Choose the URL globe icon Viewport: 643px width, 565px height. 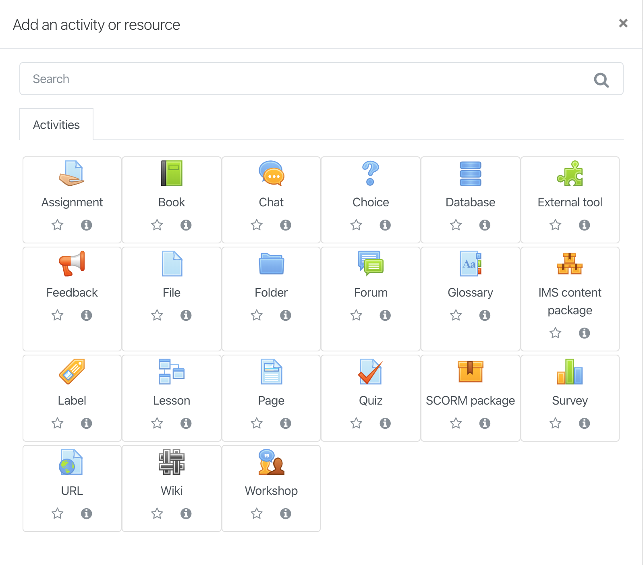(x=71, y=462)
